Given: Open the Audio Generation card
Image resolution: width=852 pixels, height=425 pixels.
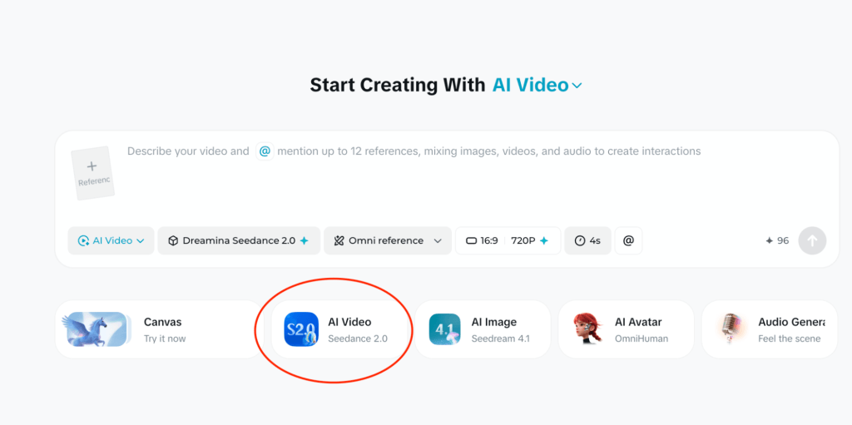Looking at the screenshot, I should click(x=770, y=329).
